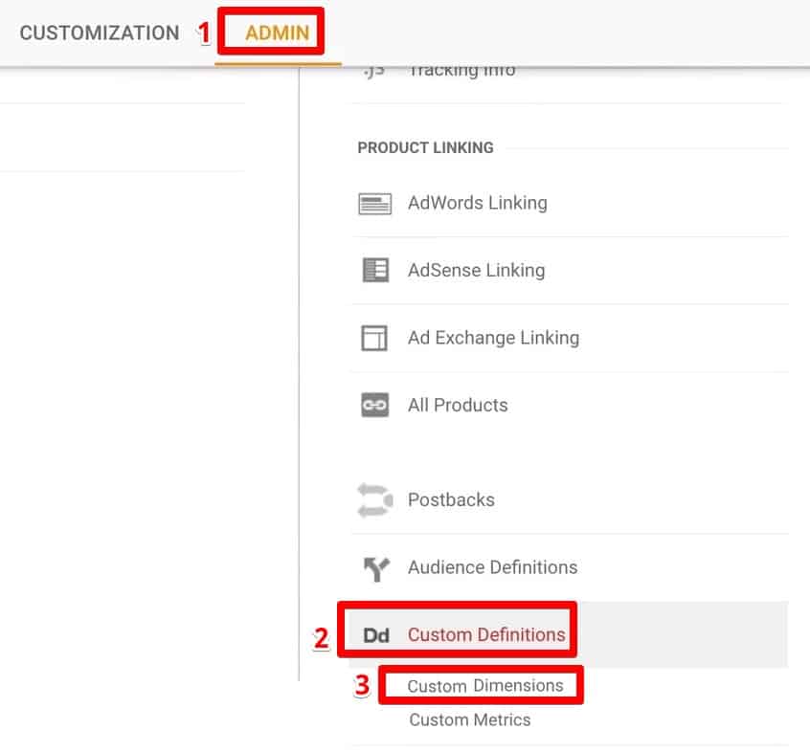The image size is (810, 752).
Task: Click the Audience Definitions fork icon
Action: 374,568
